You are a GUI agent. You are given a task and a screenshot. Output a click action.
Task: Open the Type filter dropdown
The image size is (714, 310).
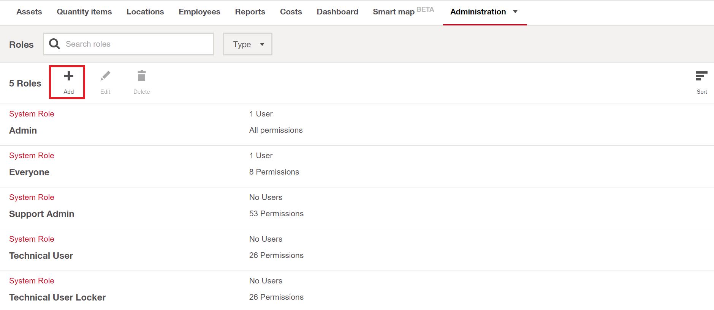(x=247, y=44)
